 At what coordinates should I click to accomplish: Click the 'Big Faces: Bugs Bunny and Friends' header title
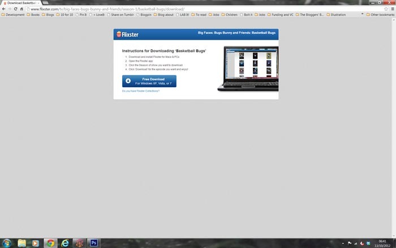(236, 33)
